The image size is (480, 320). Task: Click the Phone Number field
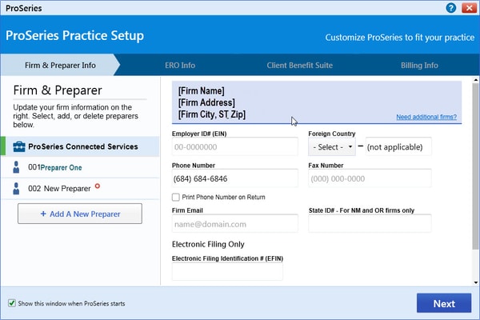(x=234, y=178)
